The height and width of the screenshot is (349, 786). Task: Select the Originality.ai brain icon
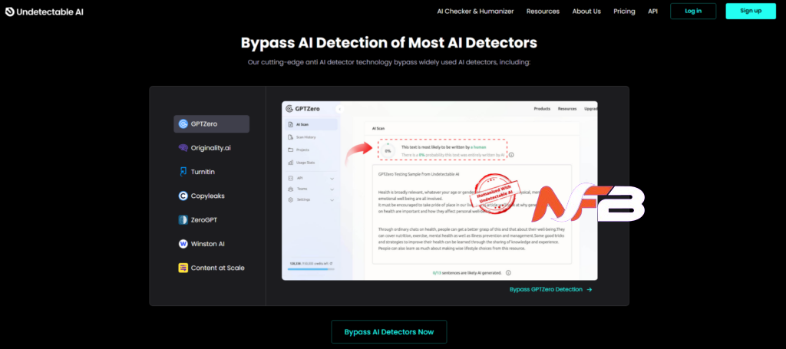click(x=183, y=148)
